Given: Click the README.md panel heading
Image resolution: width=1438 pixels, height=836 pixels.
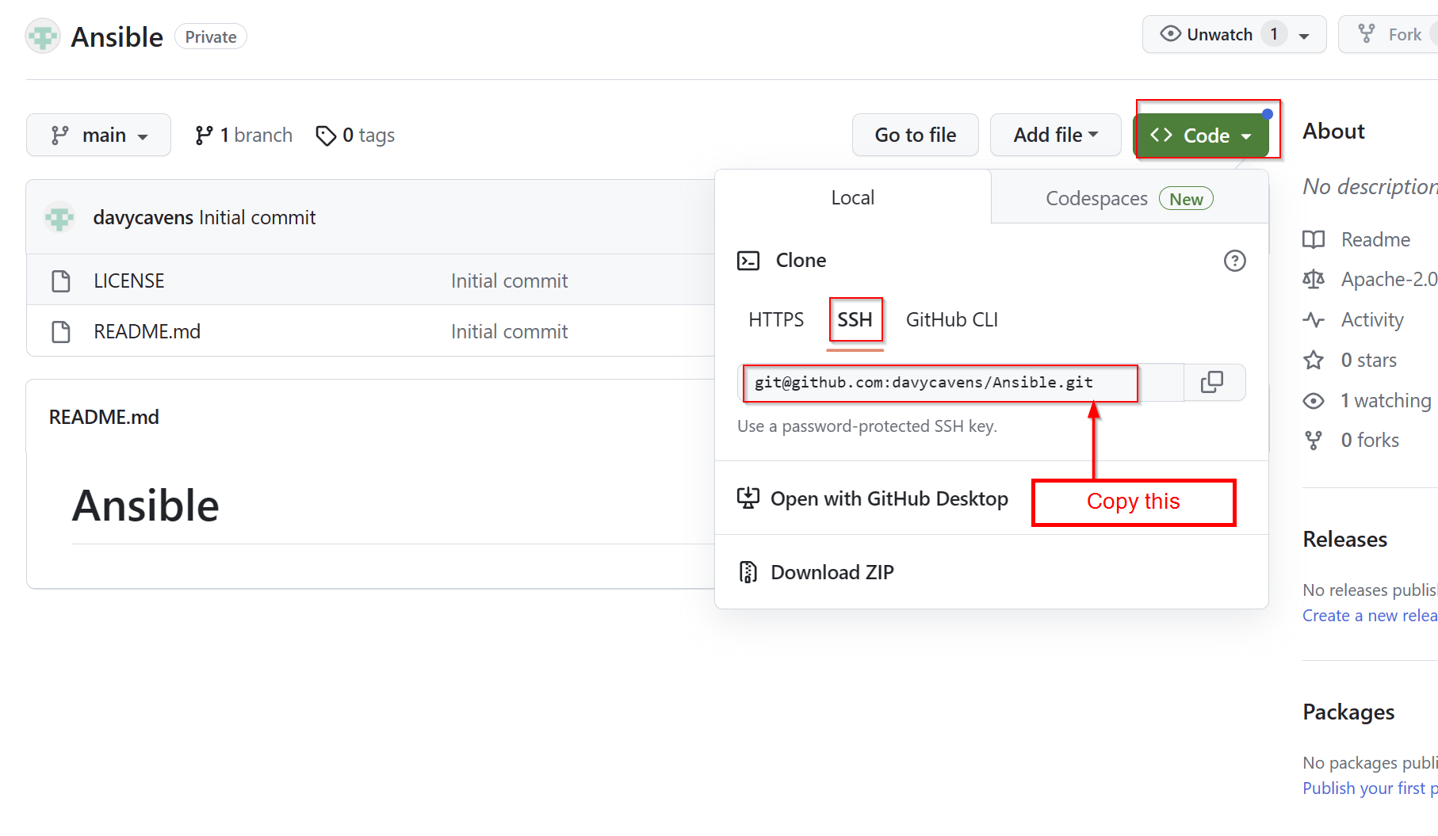Looking at the screenshot, I should (x=104, y=417).
